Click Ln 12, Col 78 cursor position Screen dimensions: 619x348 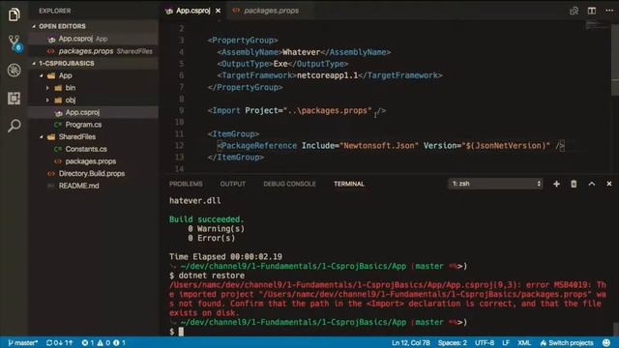point(410,342)
